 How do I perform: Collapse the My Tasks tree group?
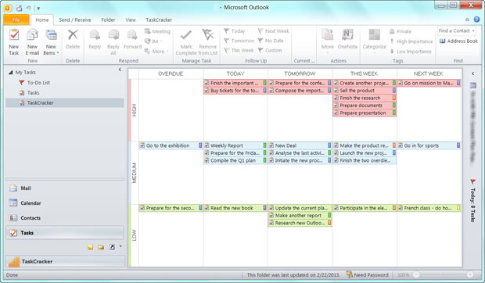10,72
